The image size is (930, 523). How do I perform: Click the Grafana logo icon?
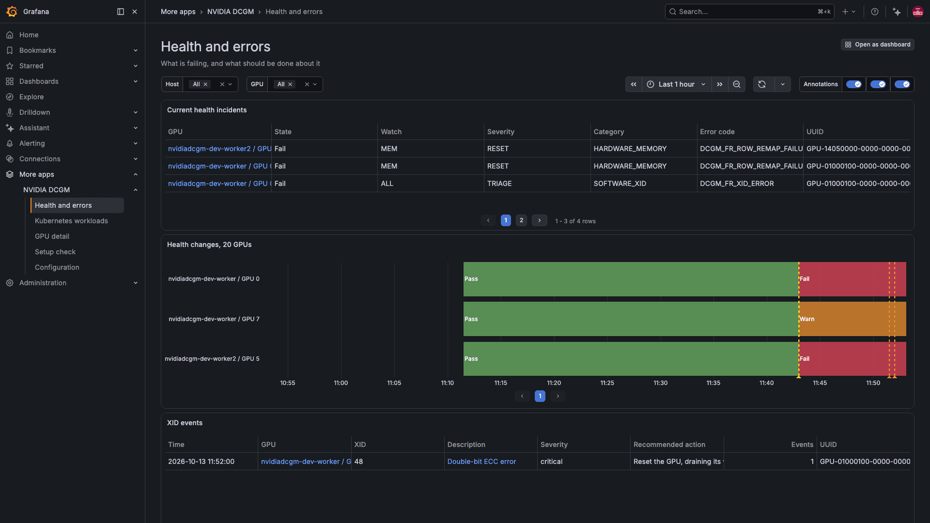pos(12,12)
